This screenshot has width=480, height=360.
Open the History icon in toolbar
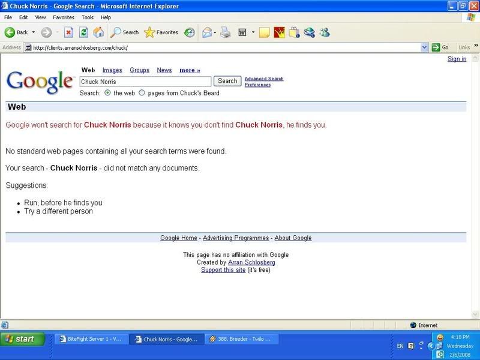click(189, 32)
